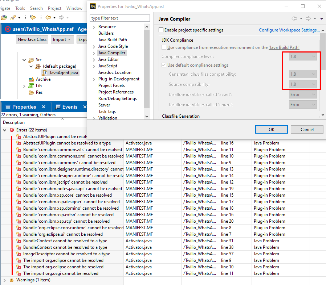Open the JavaAgent.java file icon

coord(45,73)
